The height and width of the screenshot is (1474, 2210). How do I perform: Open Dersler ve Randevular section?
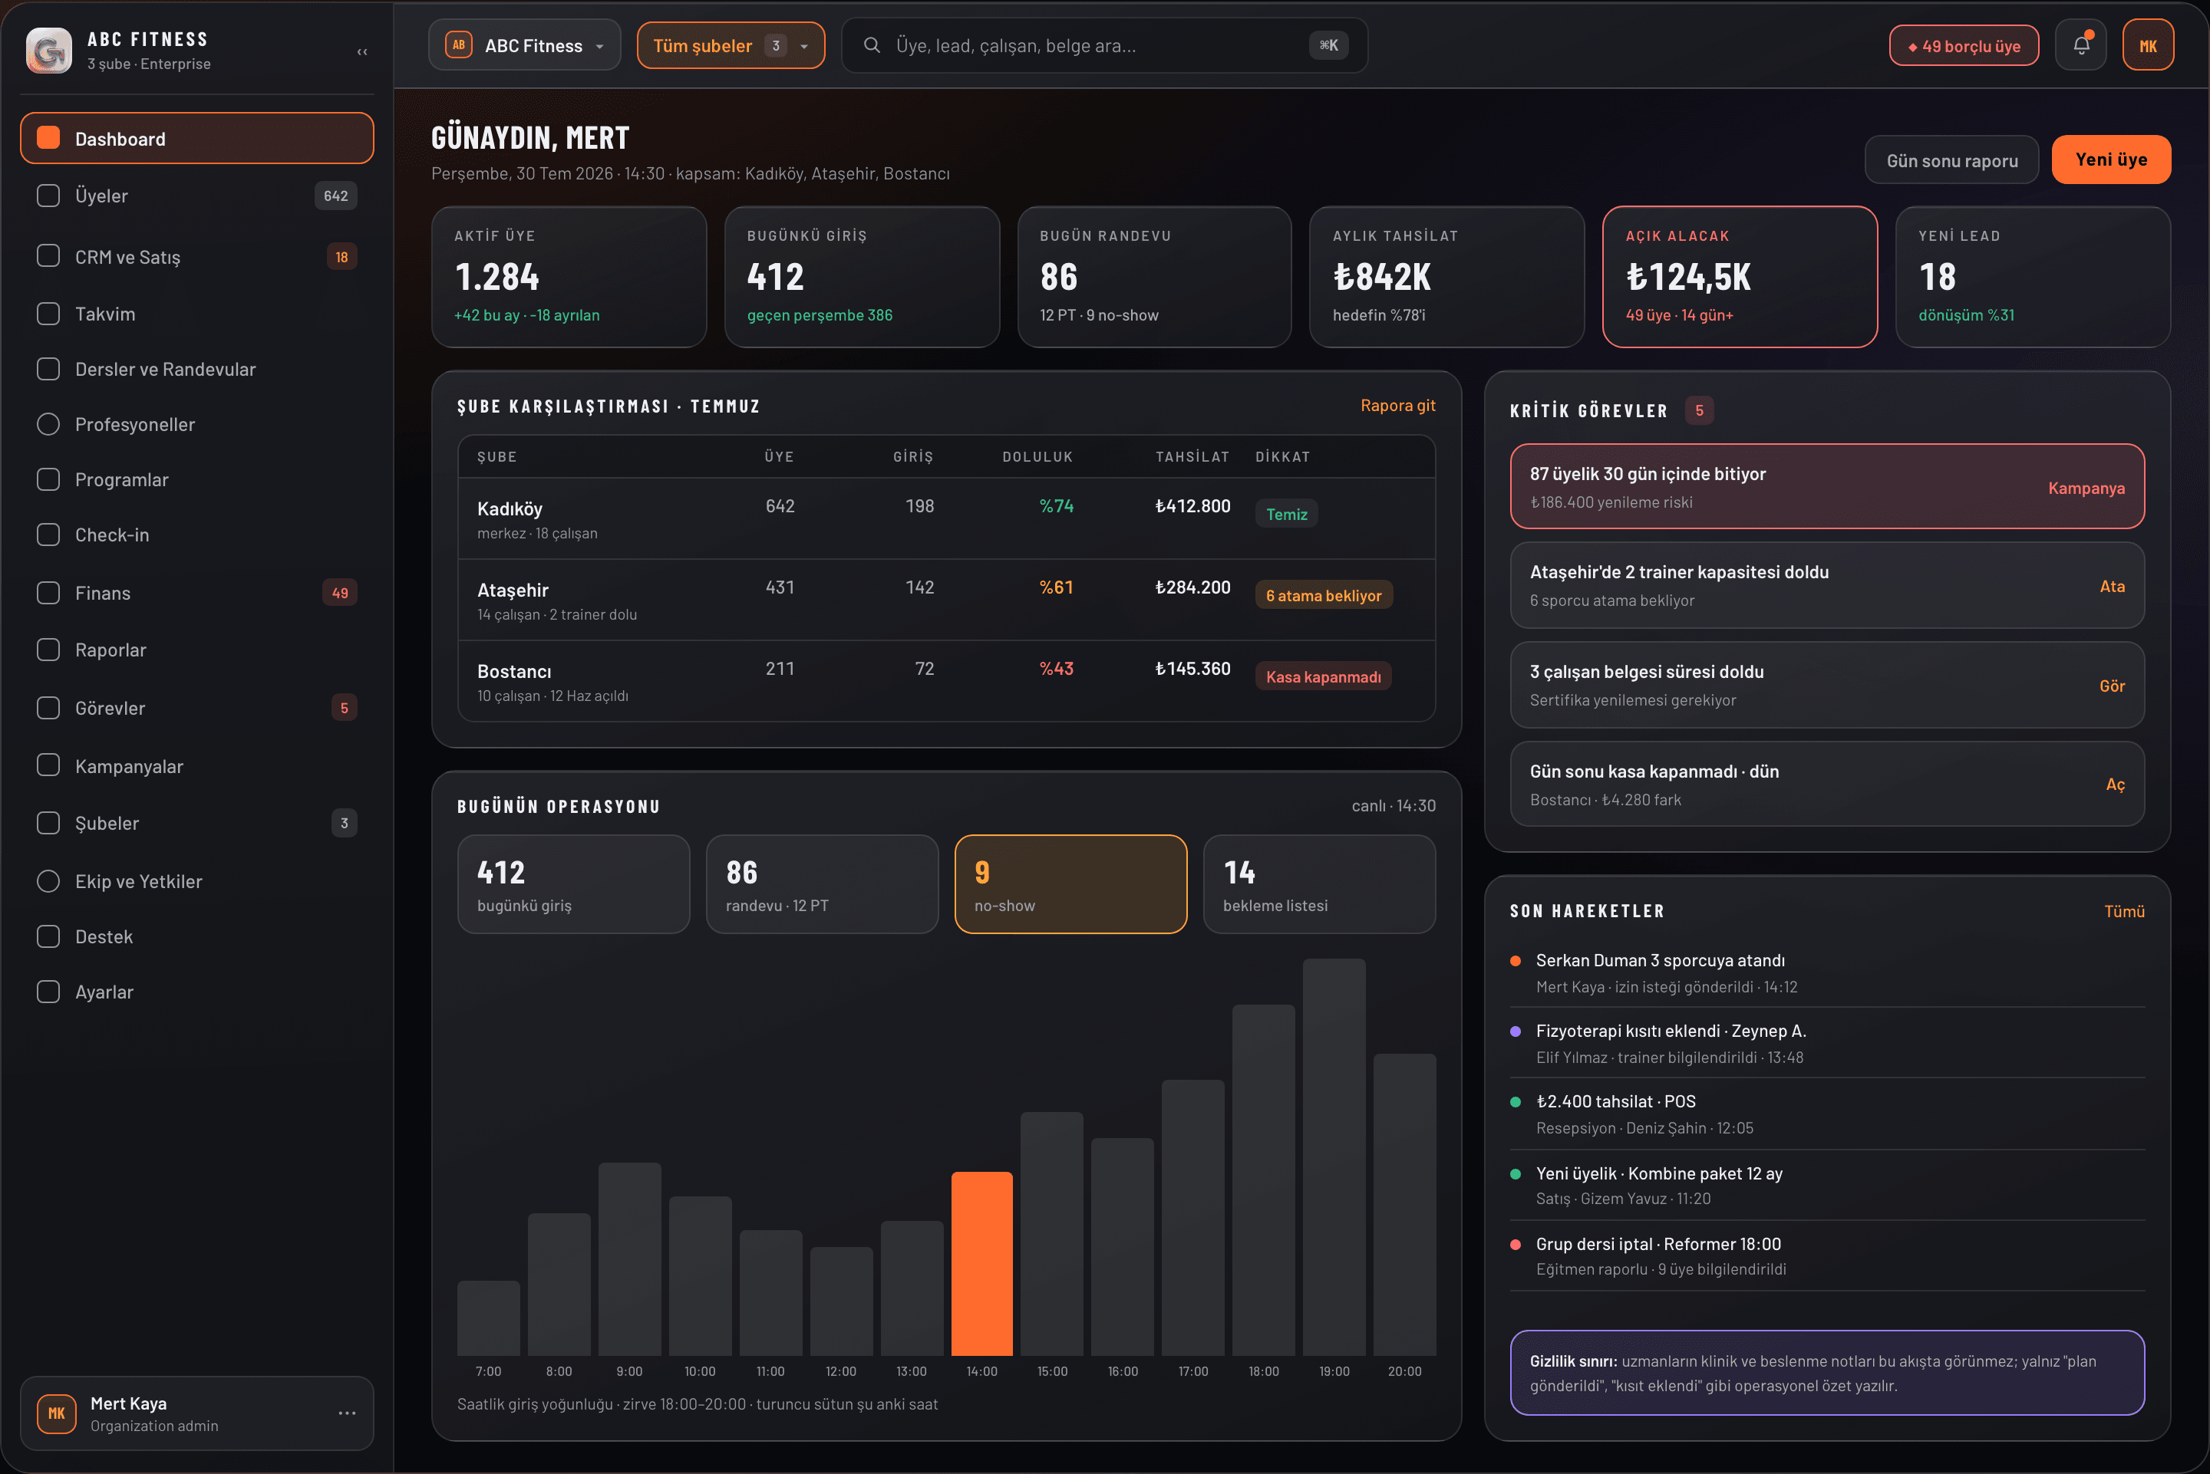point(196,370)
